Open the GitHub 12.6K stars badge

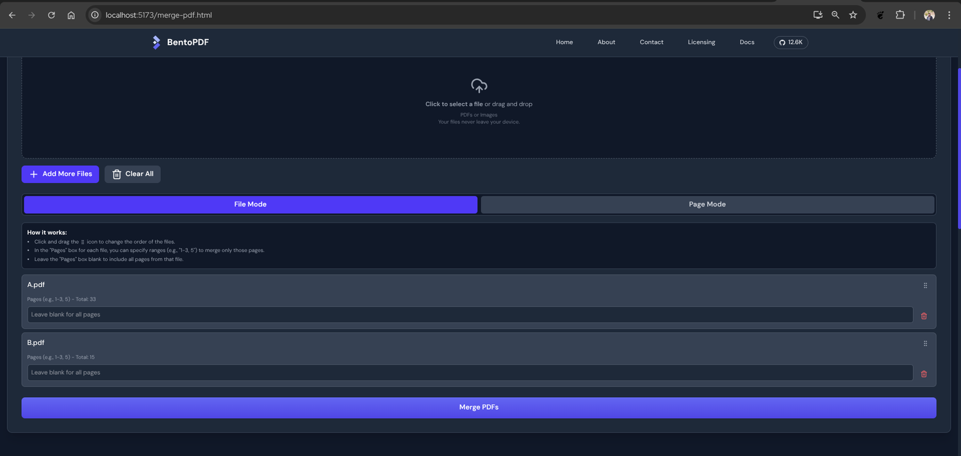pyautogui.click(x=791, y=42)
